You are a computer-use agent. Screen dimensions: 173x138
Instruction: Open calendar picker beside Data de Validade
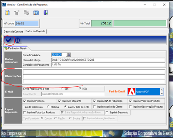(69, 55)
